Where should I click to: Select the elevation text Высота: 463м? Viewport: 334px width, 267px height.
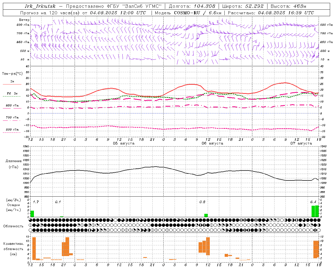[x=289, y=6]
